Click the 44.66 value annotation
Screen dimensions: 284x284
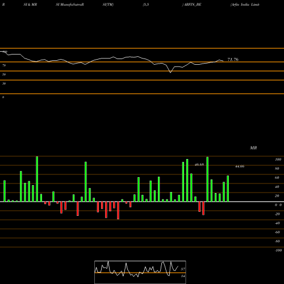pyautogui.click(x=240, y=166)
